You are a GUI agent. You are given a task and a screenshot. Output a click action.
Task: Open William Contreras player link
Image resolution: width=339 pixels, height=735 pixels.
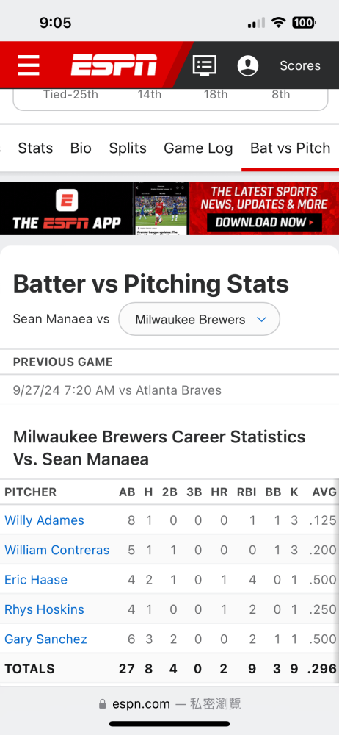tap(57, 550)
